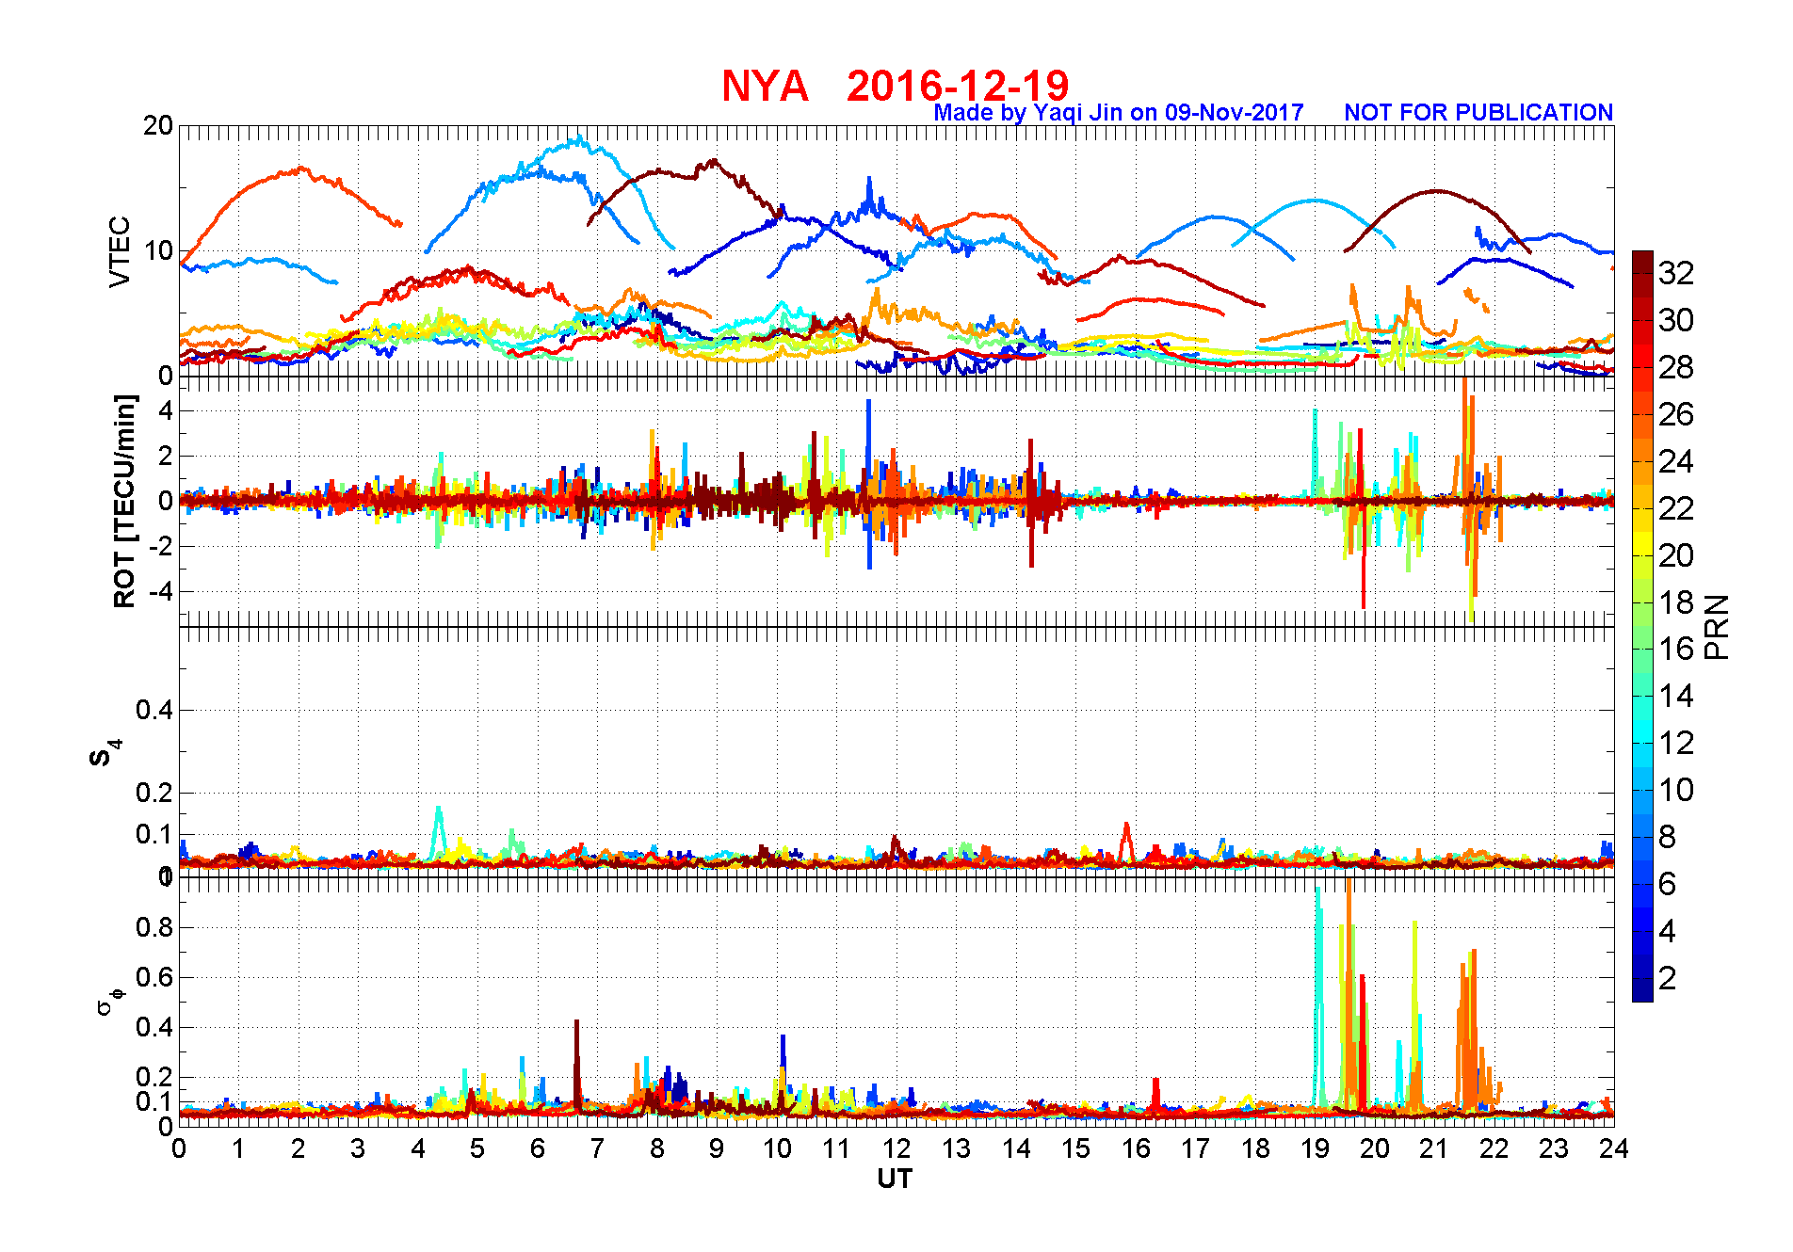Click colorbar tick label 12
The image size is (1793, 1252).
point(1676,743)
